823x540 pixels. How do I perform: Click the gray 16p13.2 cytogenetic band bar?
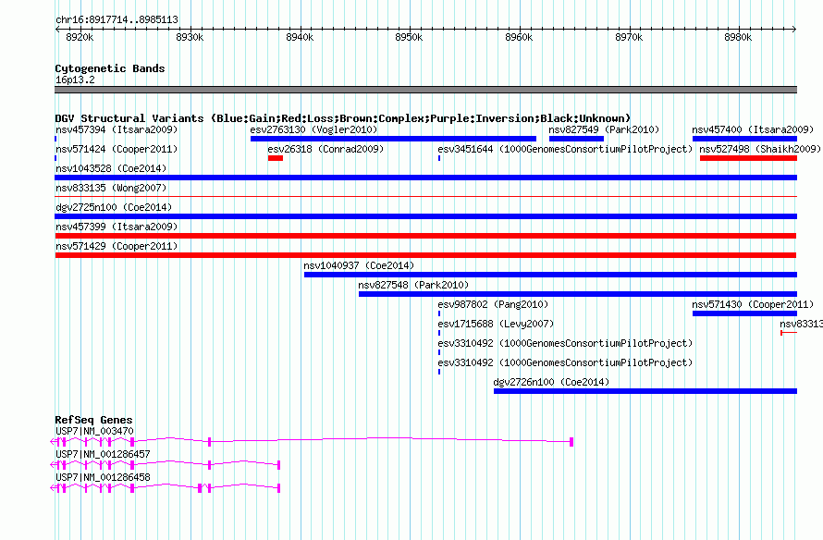[x=425, y=90]
